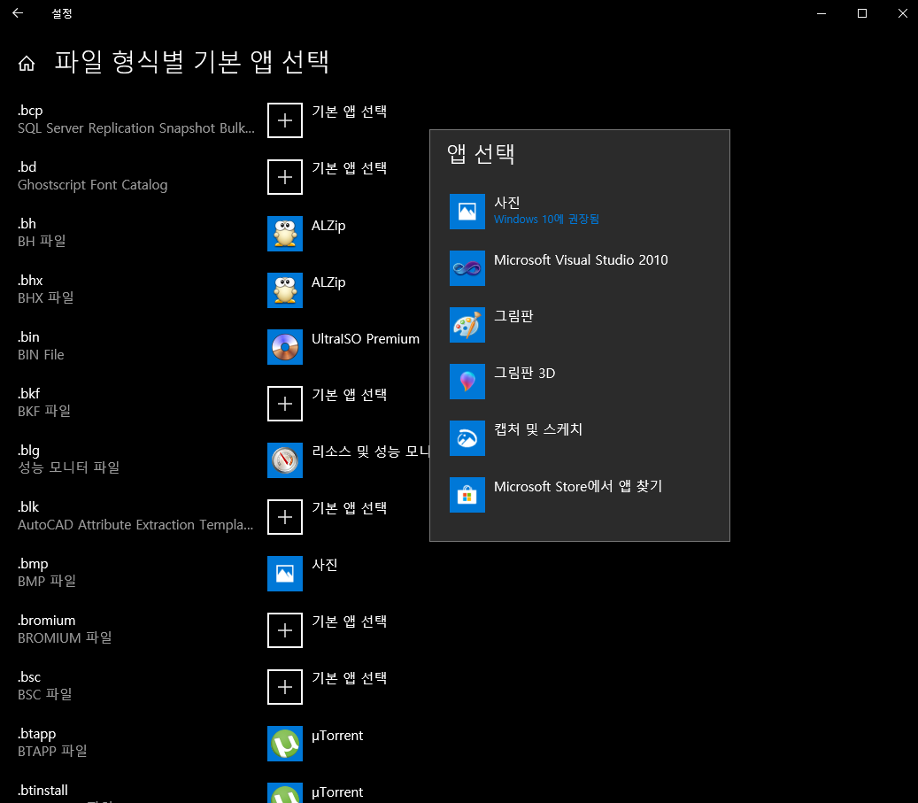Click the 사진 label for .bmp
Screen dimensions: 918x803
pyautogui.click(x=324, y=565)
